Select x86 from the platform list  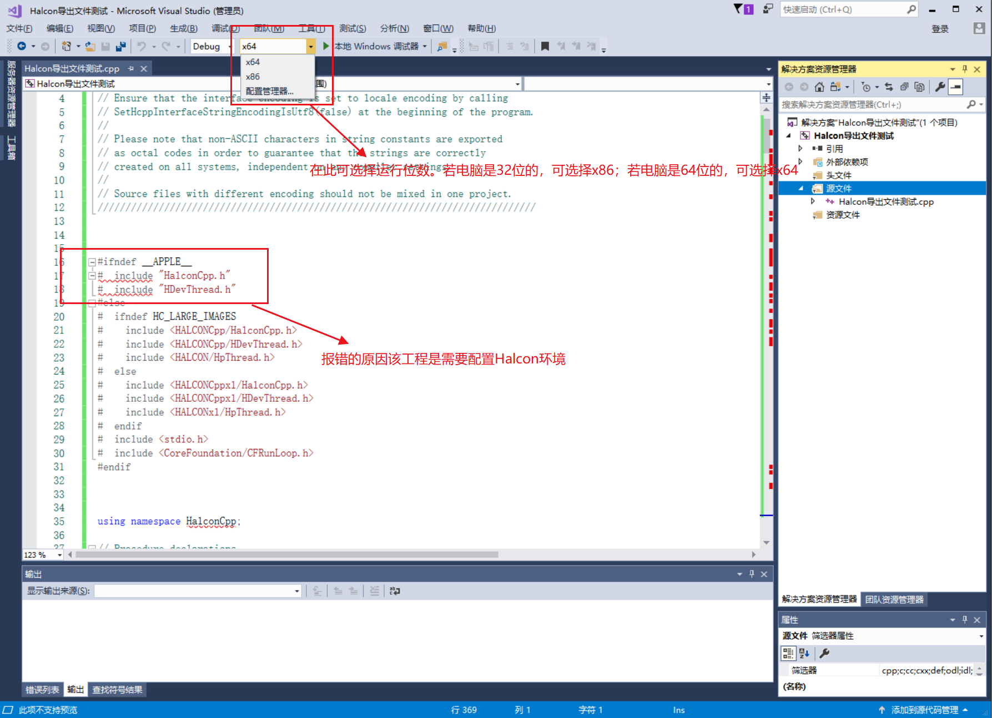coord(253,77)
